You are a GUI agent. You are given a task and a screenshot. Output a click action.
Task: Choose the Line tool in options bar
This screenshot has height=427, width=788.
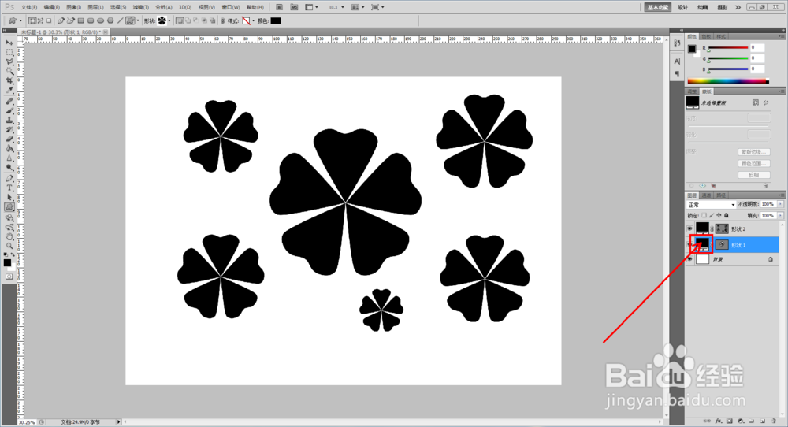120,20
